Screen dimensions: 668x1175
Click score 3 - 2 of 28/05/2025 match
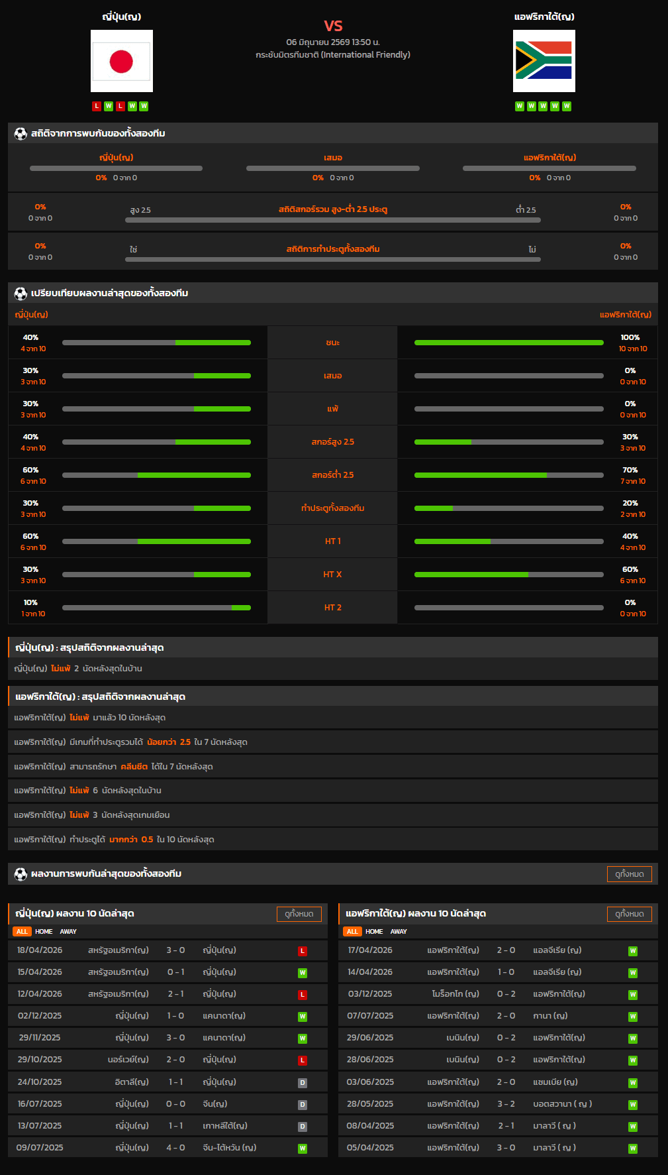pos(506,1104)
